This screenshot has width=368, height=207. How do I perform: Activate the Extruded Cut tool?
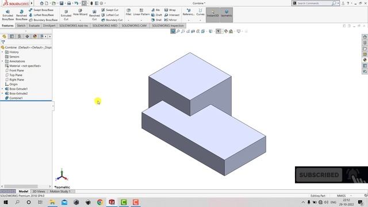click(66, 15)
